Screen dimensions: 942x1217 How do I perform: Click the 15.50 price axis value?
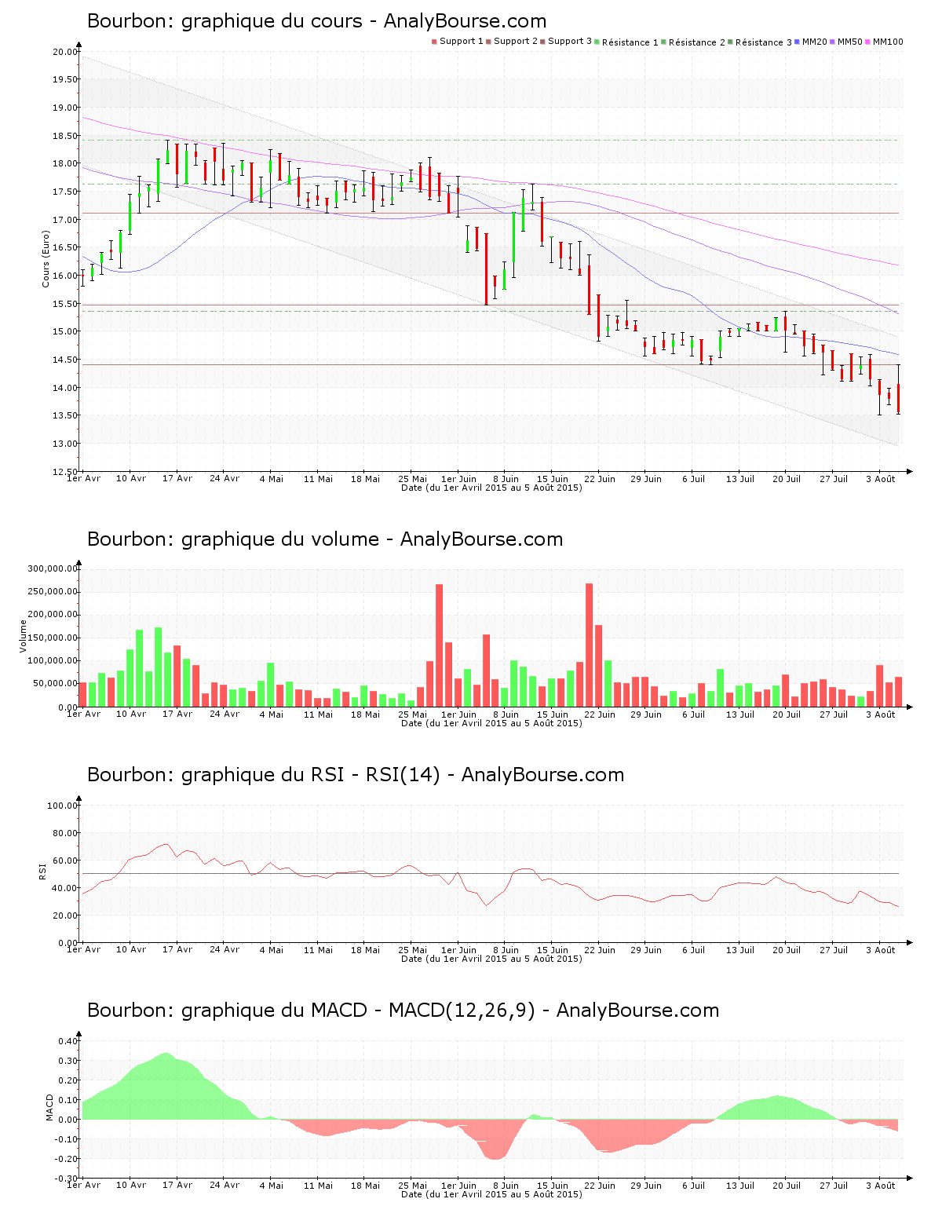65,304
